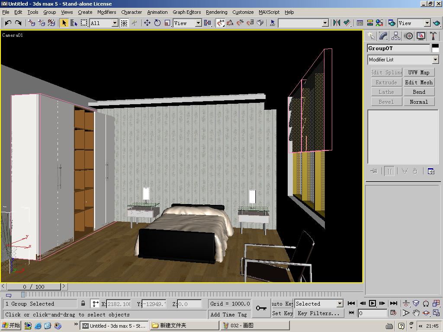Click the Quick Render teapot icon

(437, 23)
